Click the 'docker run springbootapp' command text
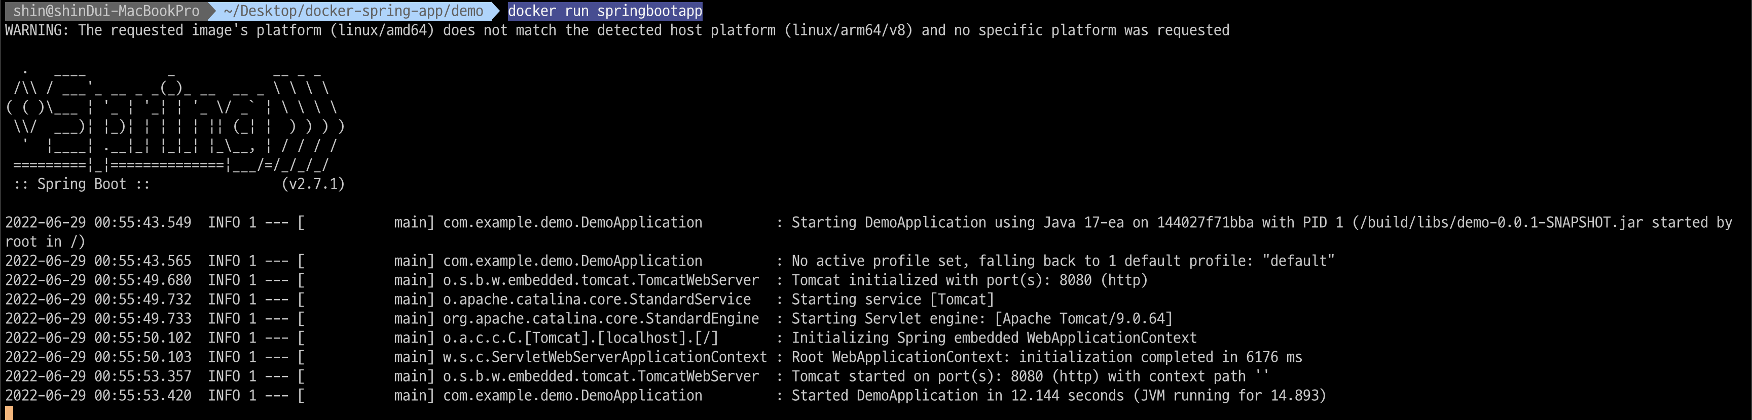Viewport: 1752px width, 420px height. [605, 11]
